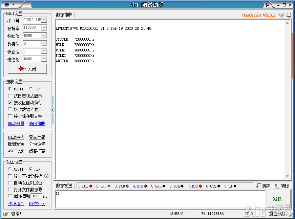Click the send data text area
This screenshot has height=219, width=295.
(x=160, y=199)
